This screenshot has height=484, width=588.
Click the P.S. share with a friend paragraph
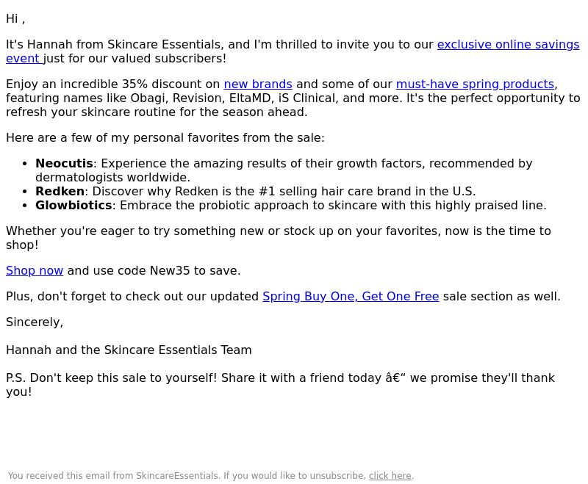(280, 385)
